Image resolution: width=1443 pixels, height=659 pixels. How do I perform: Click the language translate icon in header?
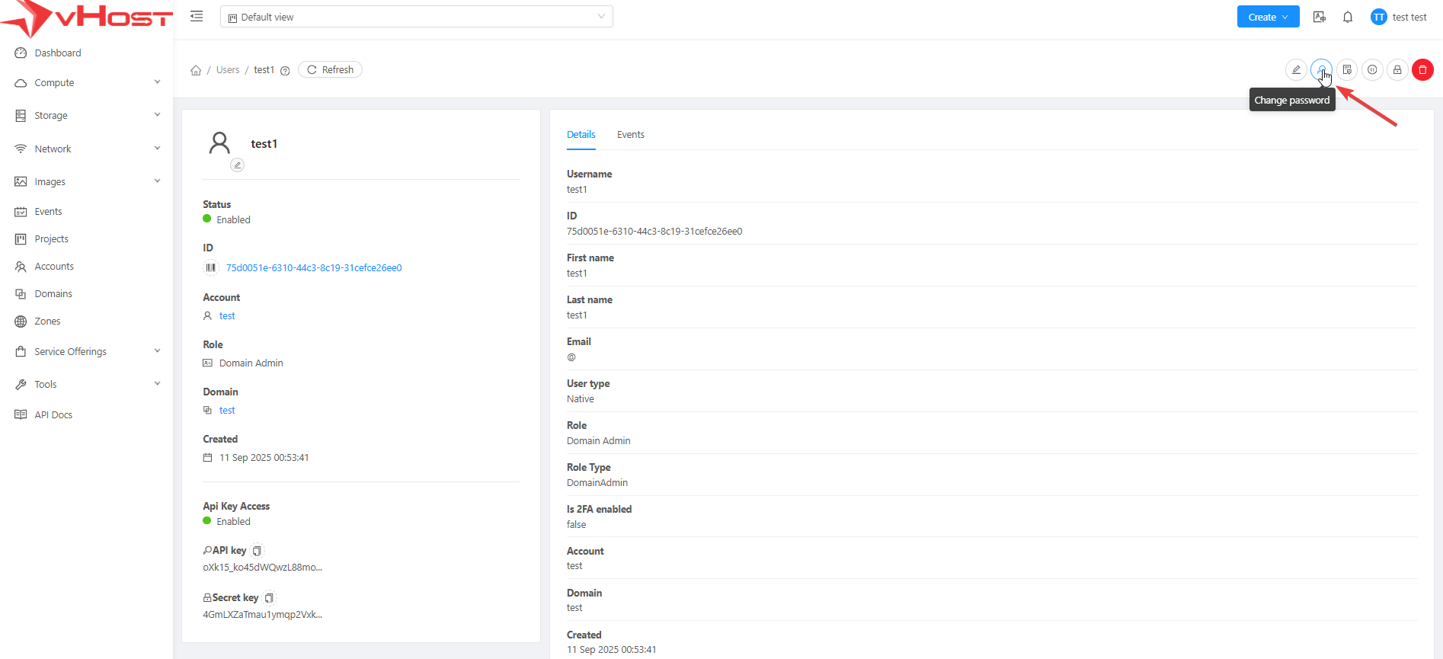pos(1320,18)
